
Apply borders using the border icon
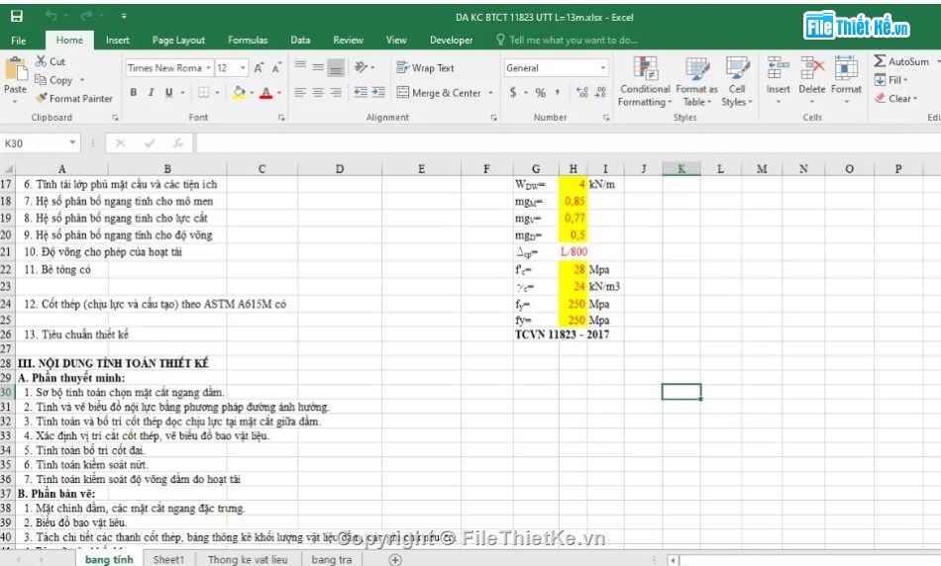[203, 92]
